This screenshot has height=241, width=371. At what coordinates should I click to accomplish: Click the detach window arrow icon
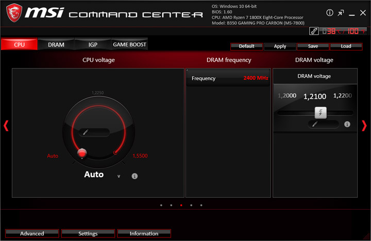point(341,13)
